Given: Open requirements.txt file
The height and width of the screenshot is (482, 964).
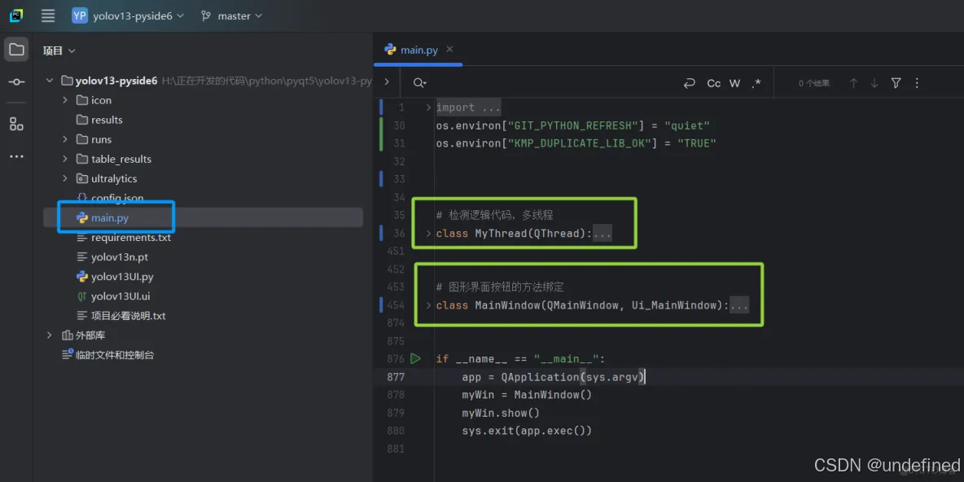Looking at the screenshot, I should [131, 237].
